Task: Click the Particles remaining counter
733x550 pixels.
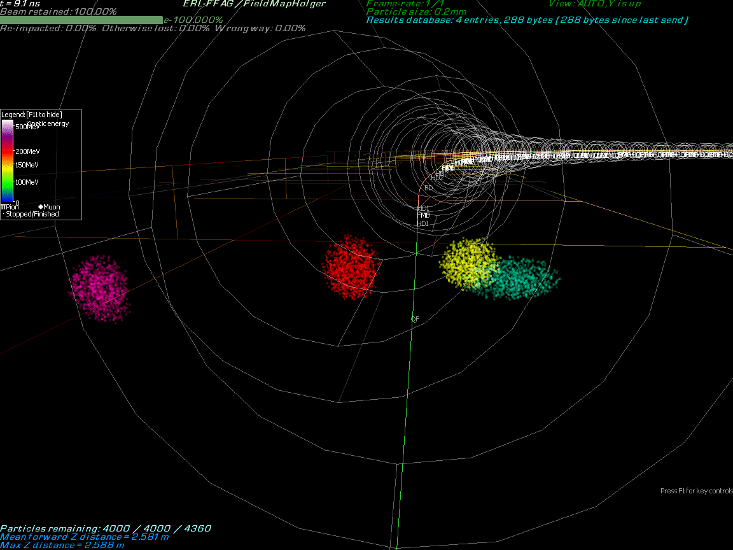Action: coord(106,528)
